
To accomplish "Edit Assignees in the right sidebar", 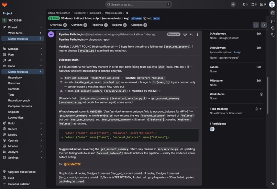I will (259, 34).
